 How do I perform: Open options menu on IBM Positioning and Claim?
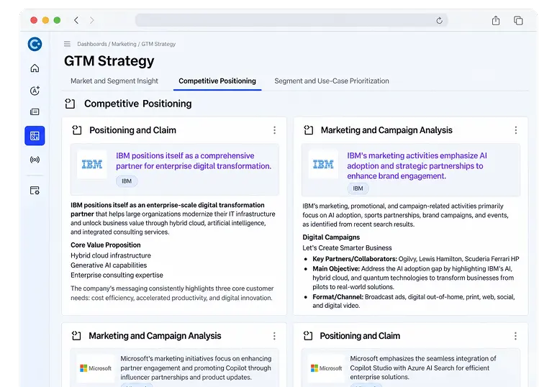click(275, 130)
